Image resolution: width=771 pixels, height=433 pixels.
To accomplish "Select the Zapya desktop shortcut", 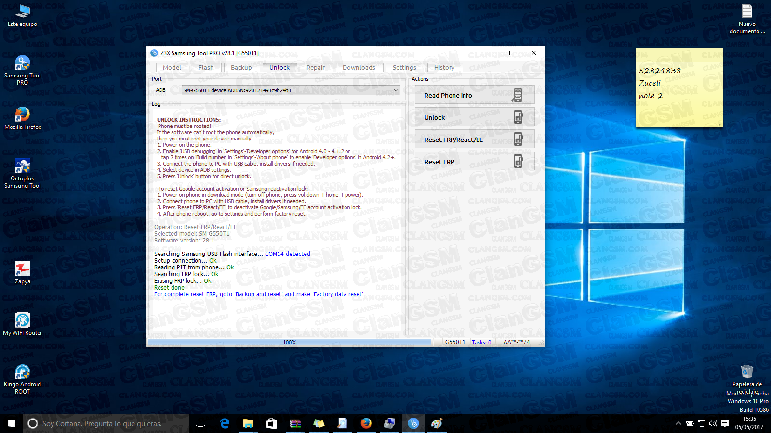I will point(23,273).
